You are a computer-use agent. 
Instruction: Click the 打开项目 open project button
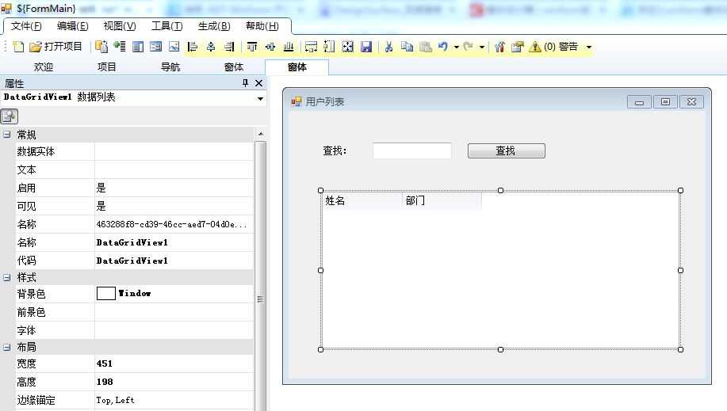tap(55, 47)
